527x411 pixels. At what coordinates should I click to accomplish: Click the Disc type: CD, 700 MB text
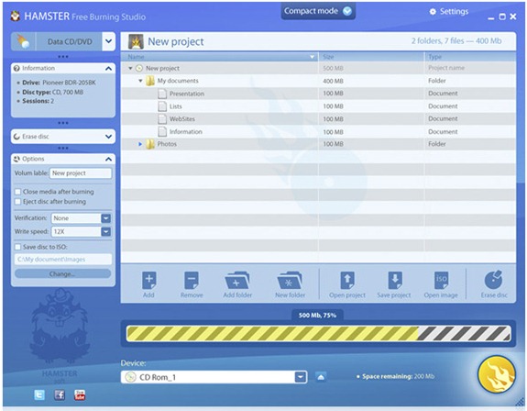pos(52,92)
